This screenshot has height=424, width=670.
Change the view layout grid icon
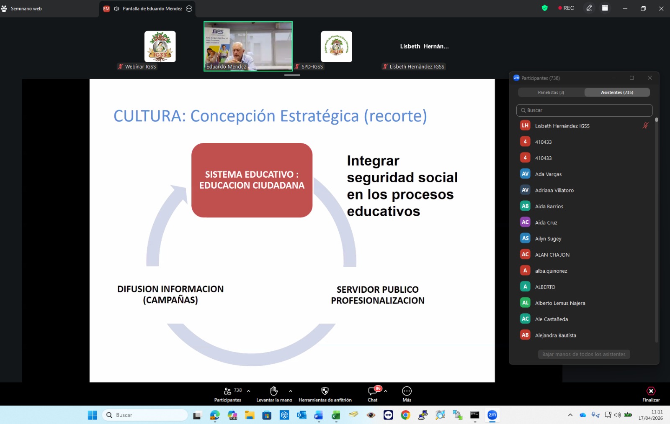605,8
